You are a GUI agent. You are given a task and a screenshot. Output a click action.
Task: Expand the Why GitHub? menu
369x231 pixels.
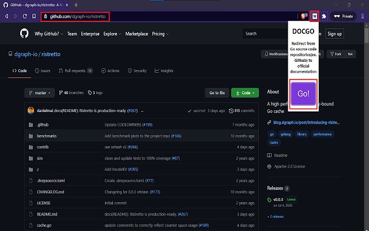point(49,34)
